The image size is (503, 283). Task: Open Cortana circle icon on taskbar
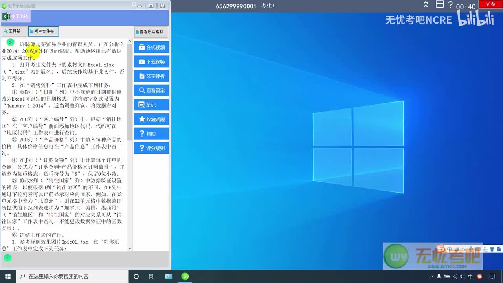(x=136, y=276)
